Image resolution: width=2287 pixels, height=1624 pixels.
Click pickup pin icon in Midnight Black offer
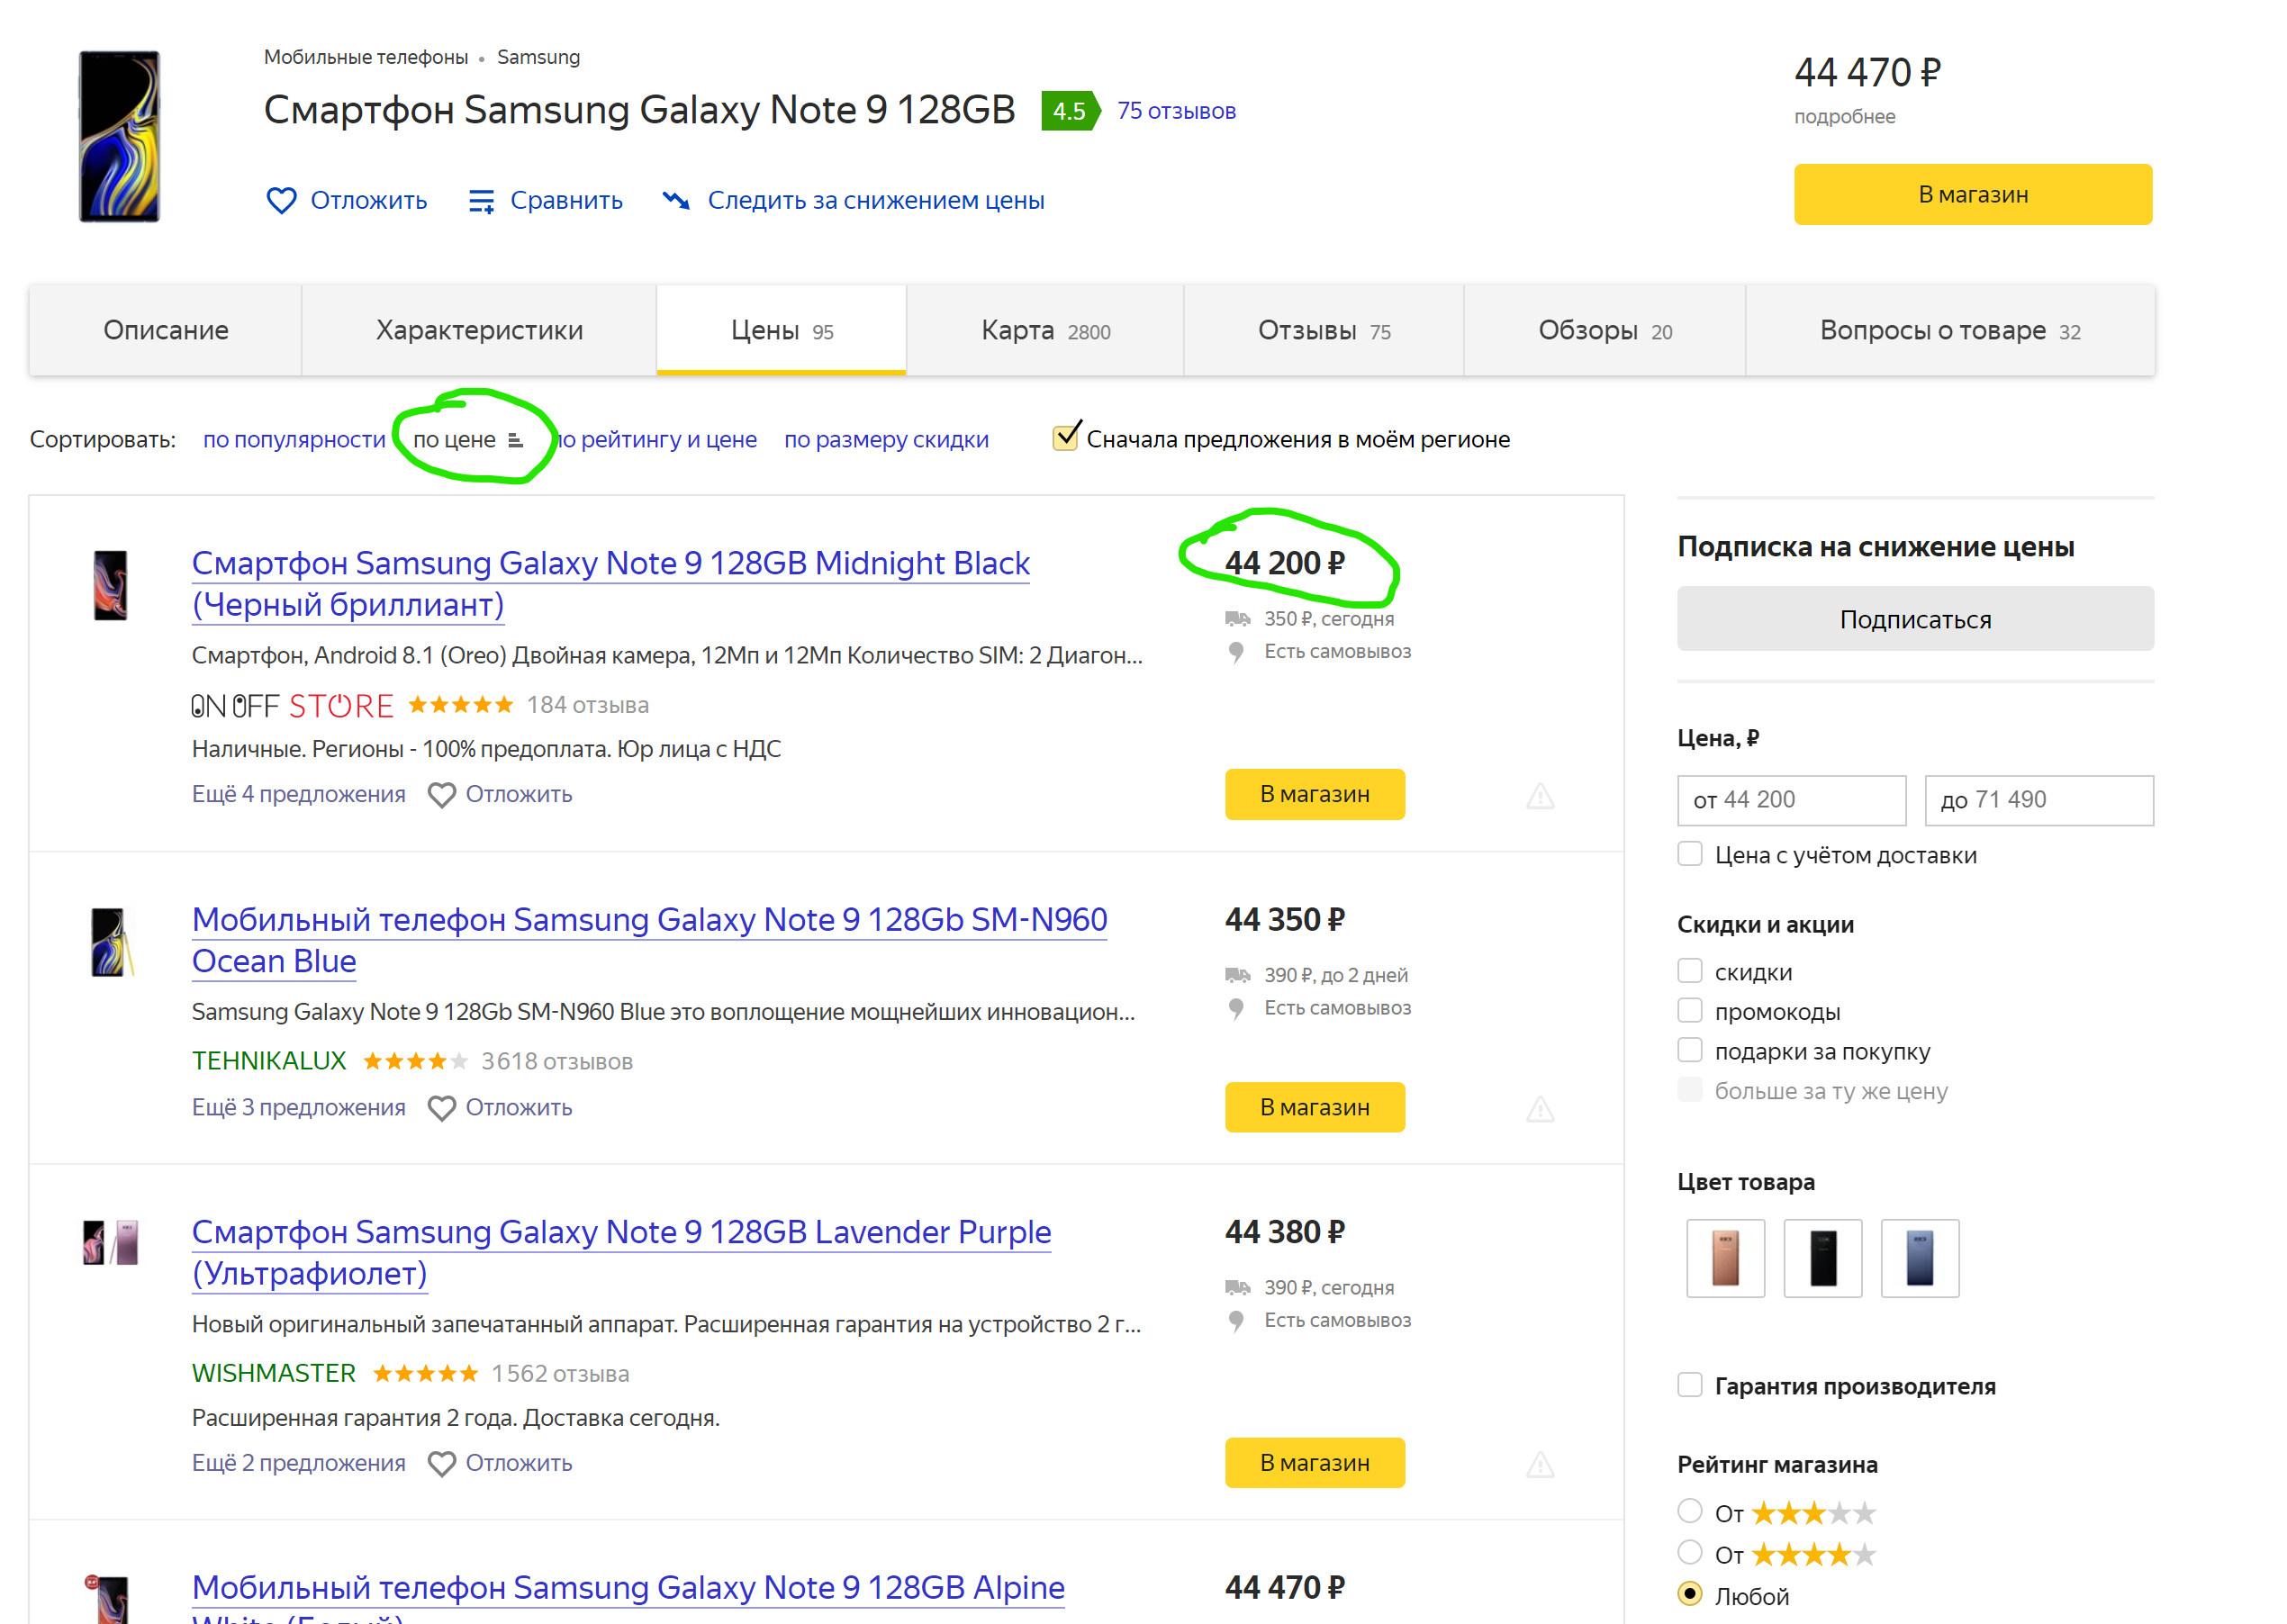[1236, 652]
